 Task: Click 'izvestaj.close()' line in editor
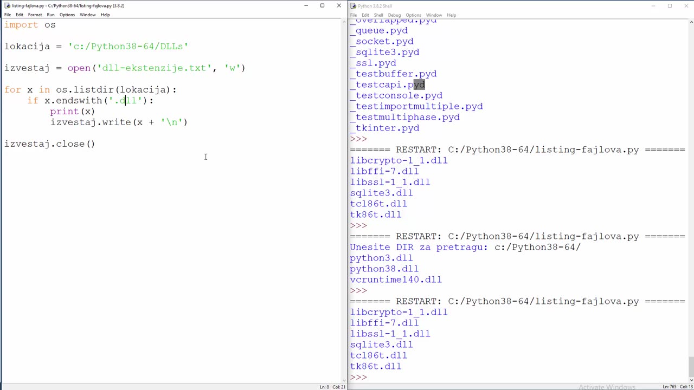click(x=49, y=144)
